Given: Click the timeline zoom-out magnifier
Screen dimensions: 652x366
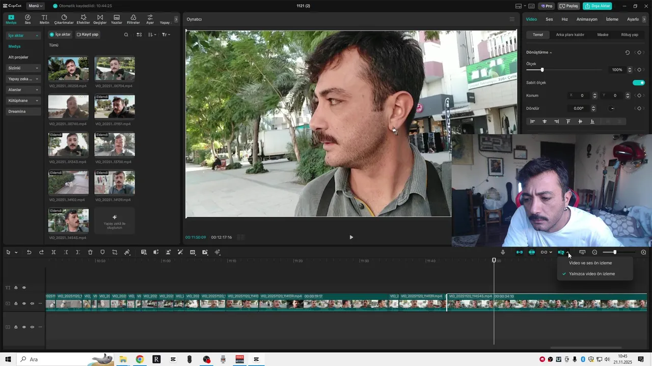Looking at the screenshot, I should point(594,252).
